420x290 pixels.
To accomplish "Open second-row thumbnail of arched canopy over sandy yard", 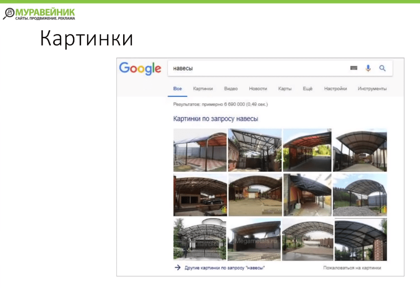I will 255,195.
